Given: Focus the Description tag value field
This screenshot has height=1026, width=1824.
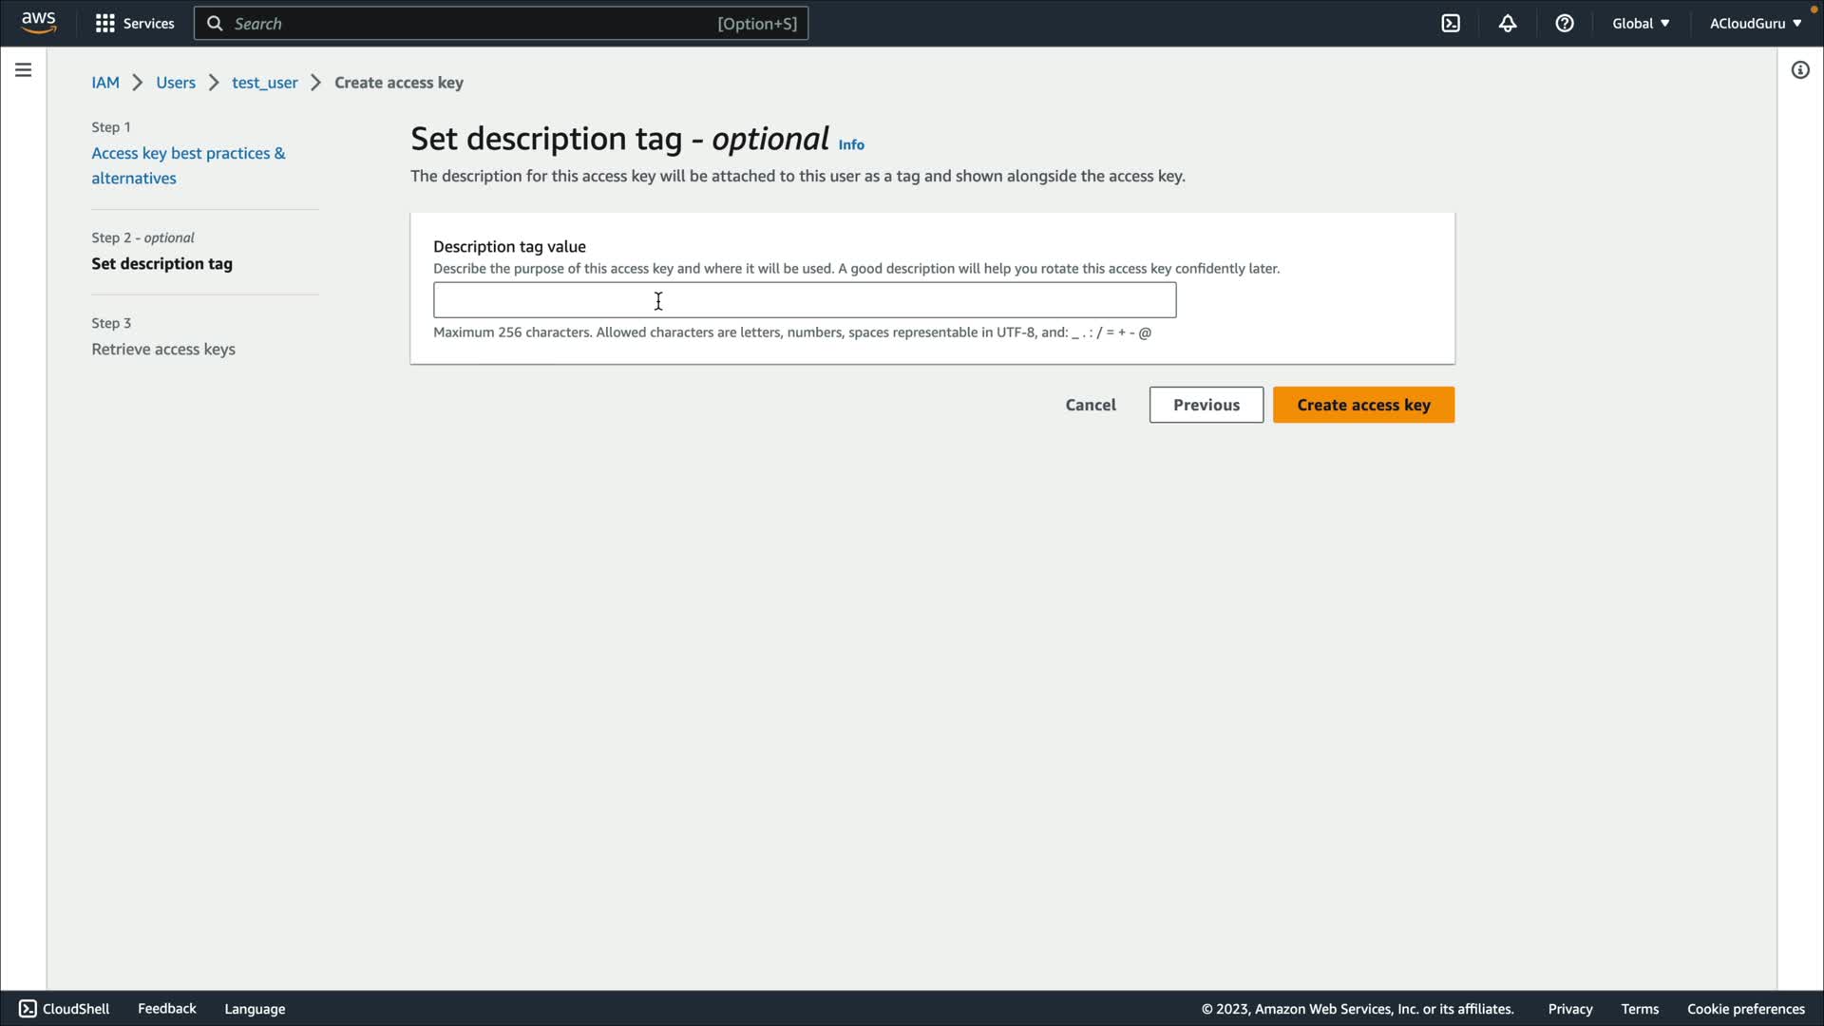Looking at the screenshot, I should coord(805,300).
